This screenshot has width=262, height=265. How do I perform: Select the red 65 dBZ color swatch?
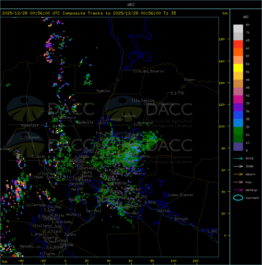[x=238, y=44]
